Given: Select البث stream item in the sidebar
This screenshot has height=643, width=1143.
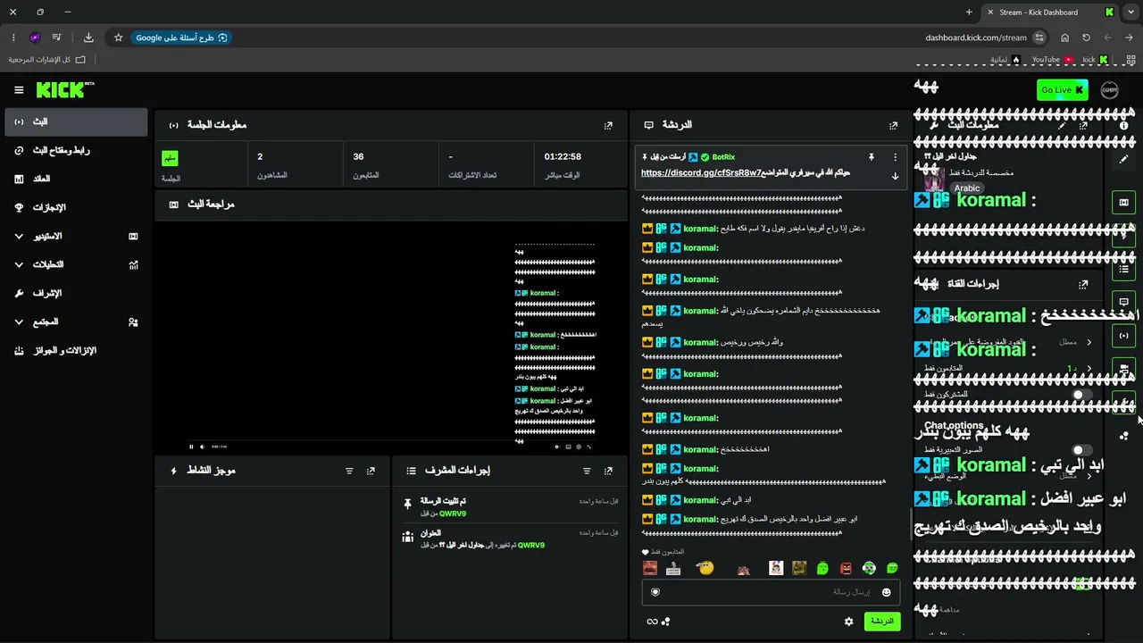Looking at the screenshot, I should pos(76,121).
